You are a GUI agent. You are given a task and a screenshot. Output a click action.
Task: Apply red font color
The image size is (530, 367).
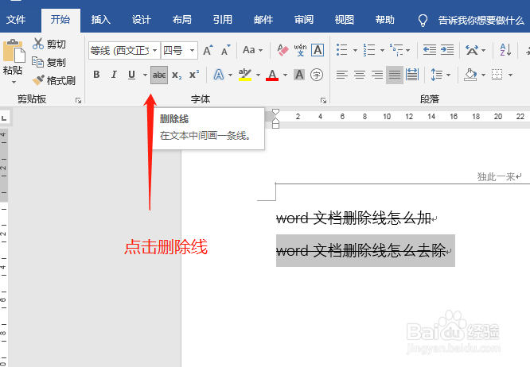coord(272,75)
